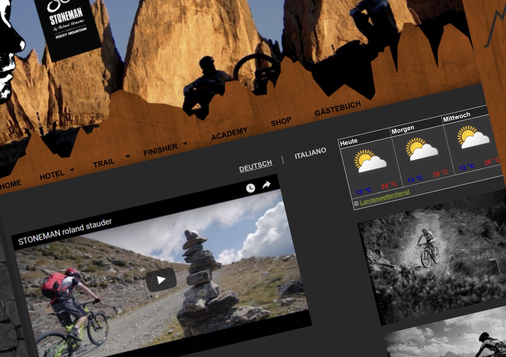The height and width of the screenshot is (357, 506).
Task: Click the Heute weather sun-cloud icon
Action: click(370, 161)
